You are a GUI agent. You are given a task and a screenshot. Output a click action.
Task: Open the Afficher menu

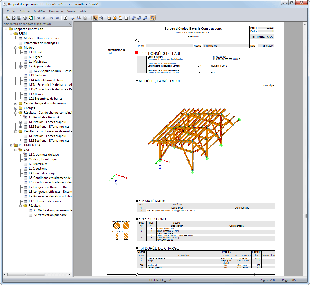click(x=25, y=11)
